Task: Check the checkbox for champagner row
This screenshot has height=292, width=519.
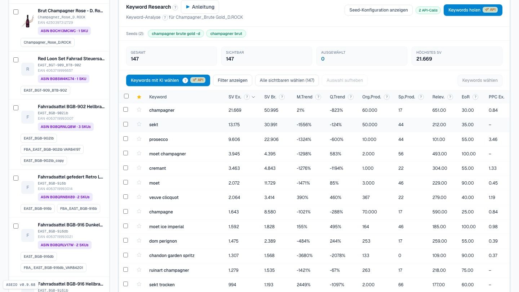Action: [x=126, y=110]
